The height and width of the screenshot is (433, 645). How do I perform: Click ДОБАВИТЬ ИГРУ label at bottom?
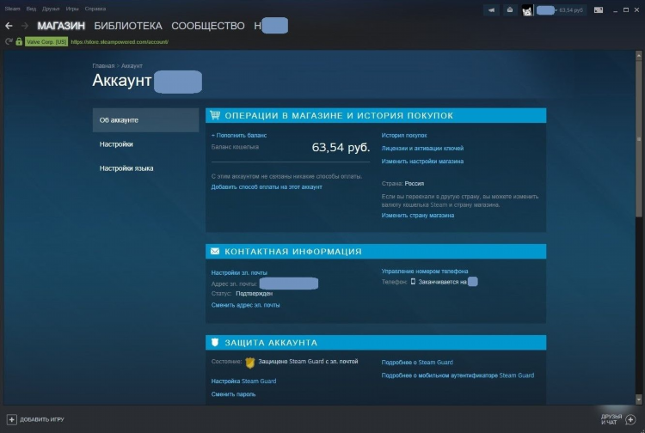[x=42, y=420]
